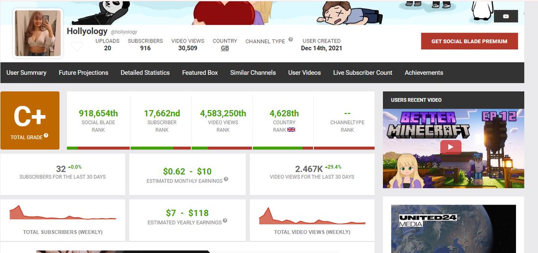Image resolution: width=538 pixels, height=253 pixels.
Task: View the Similar Channels tab
Action: (x=253, y=73)
